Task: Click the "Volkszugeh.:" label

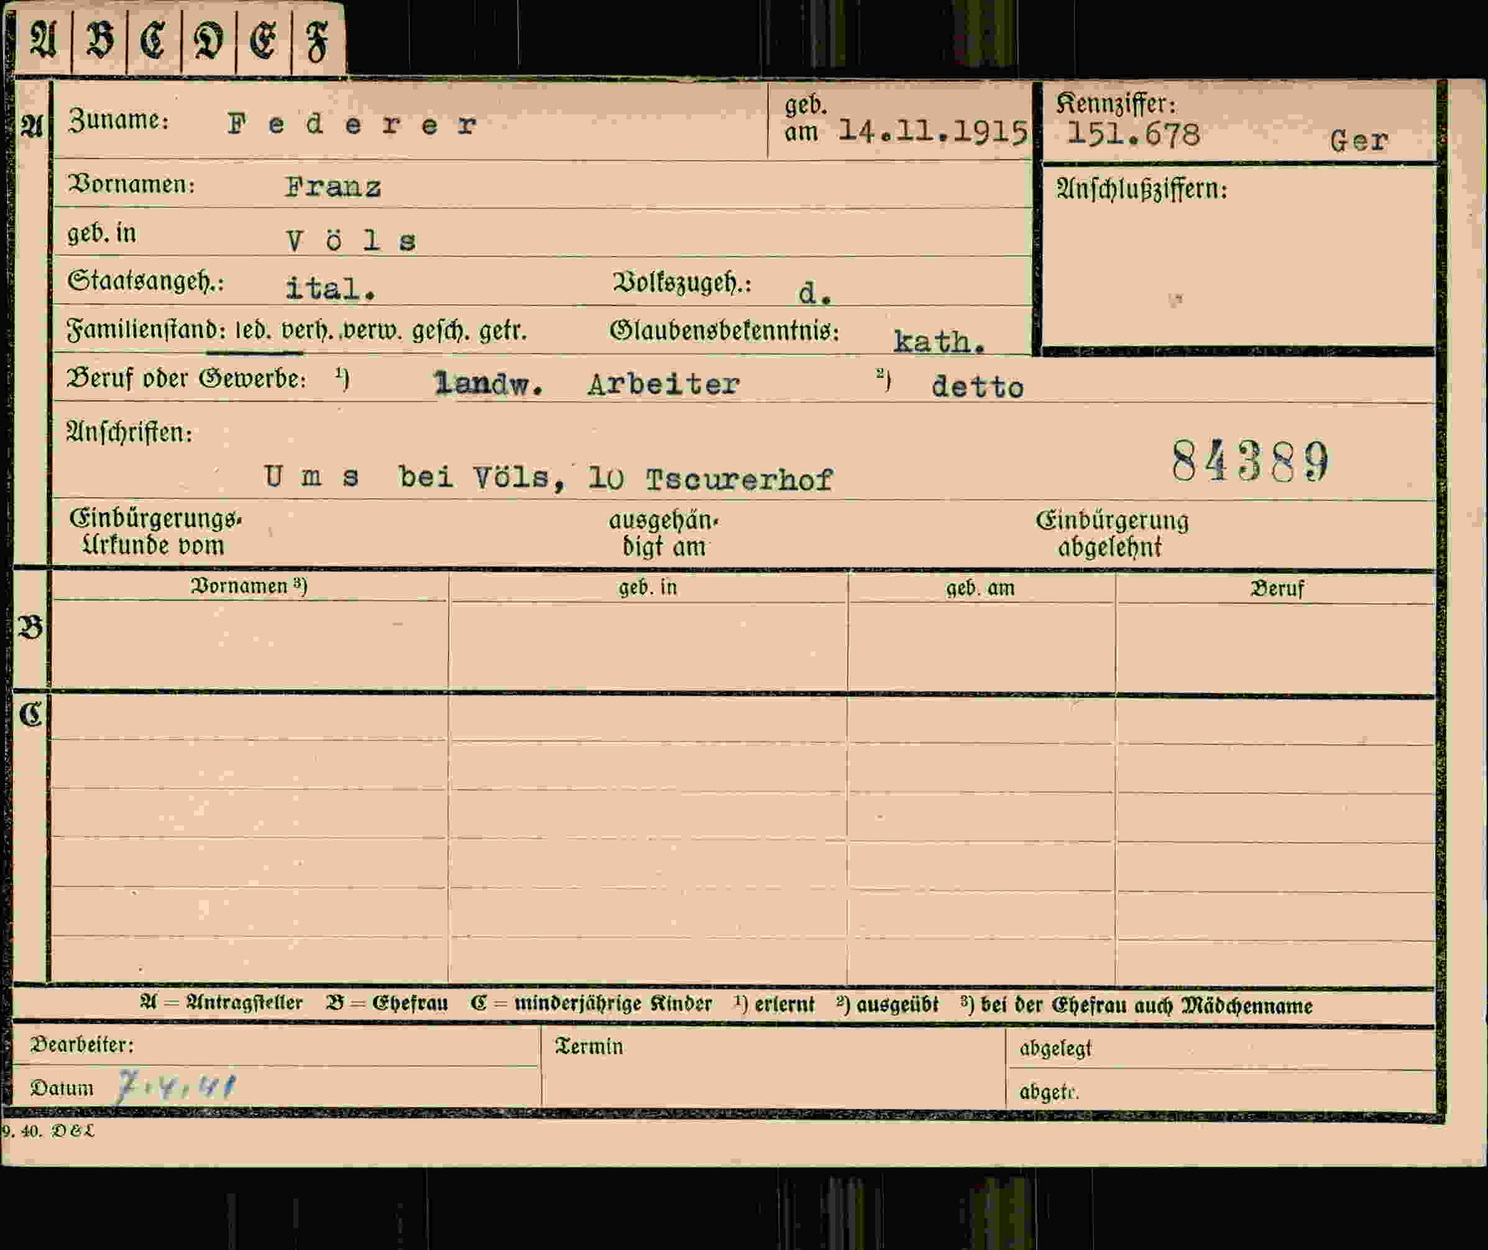Action: tap(682, 283)
